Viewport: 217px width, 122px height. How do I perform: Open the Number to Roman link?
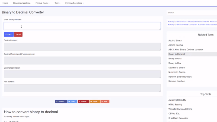pos(177,72)
